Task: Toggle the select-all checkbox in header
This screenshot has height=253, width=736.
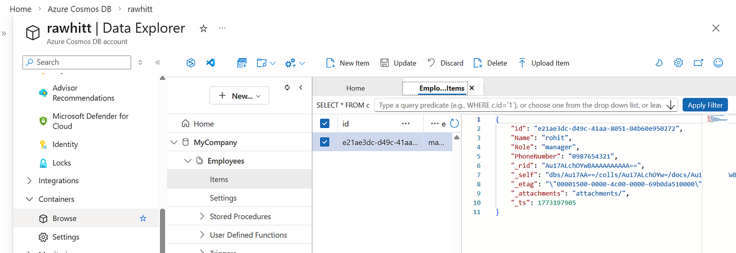Action: (325, 123)
